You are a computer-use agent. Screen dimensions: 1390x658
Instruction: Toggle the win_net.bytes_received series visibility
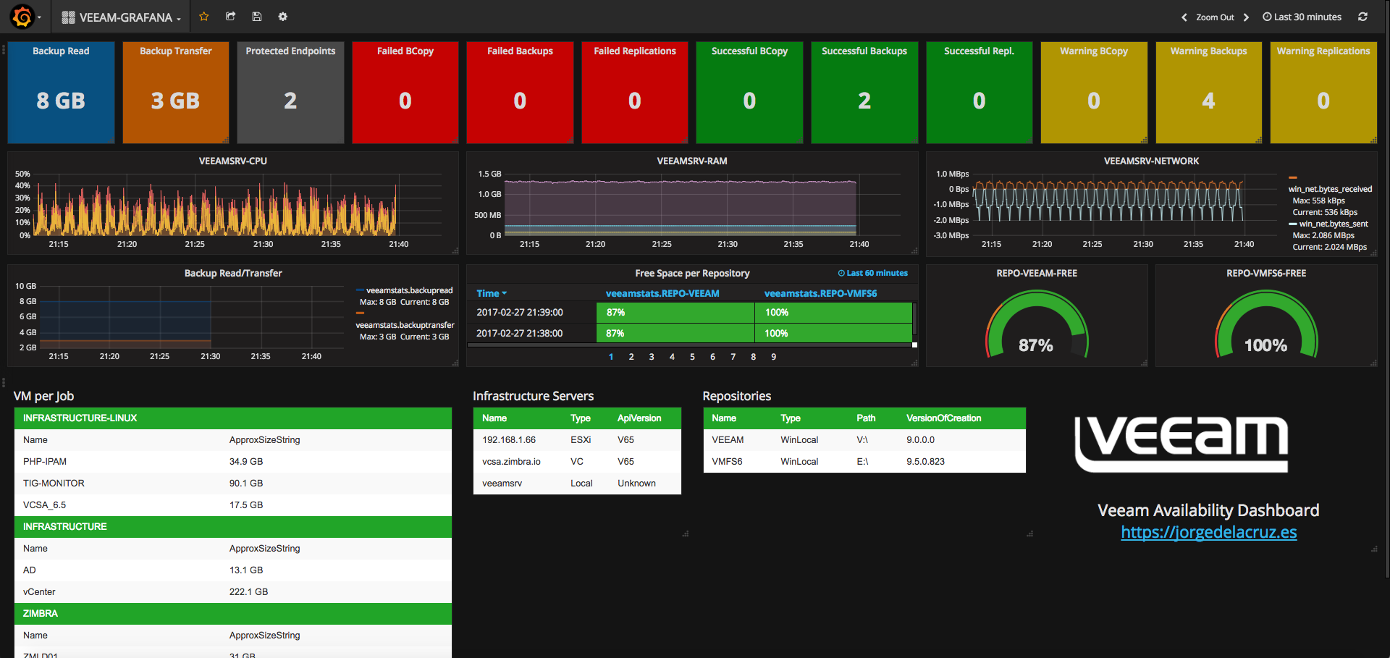(x=1331, y=188)
